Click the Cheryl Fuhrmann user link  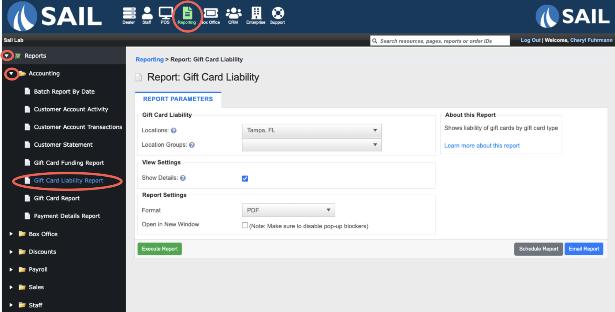pos(591,40)
